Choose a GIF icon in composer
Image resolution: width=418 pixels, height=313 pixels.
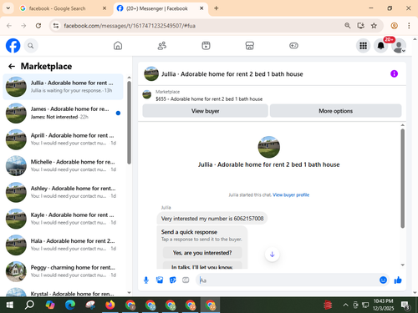click(x=186, y=280)
